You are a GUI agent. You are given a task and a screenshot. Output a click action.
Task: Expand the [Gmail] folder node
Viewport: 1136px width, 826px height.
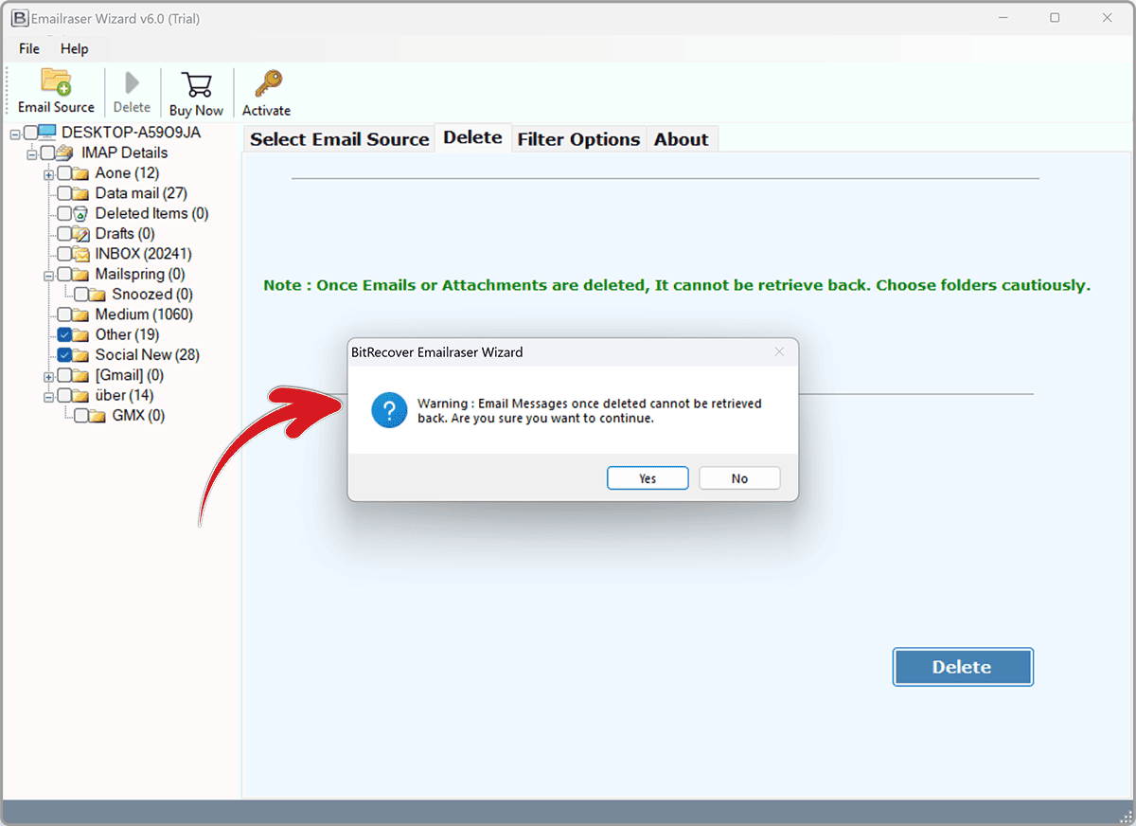[x=49, y=376]
